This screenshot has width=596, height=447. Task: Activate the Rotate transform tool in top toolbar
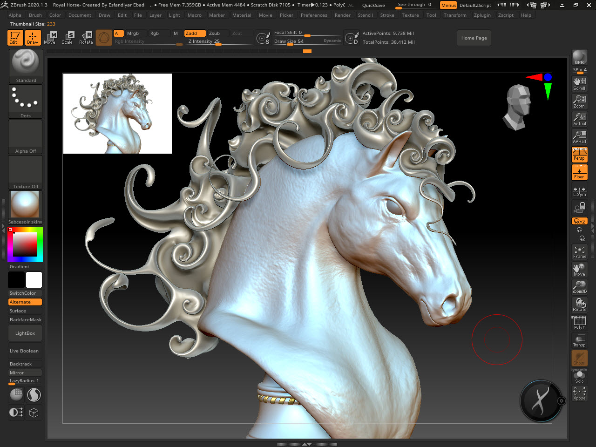(x=86, y=38)
